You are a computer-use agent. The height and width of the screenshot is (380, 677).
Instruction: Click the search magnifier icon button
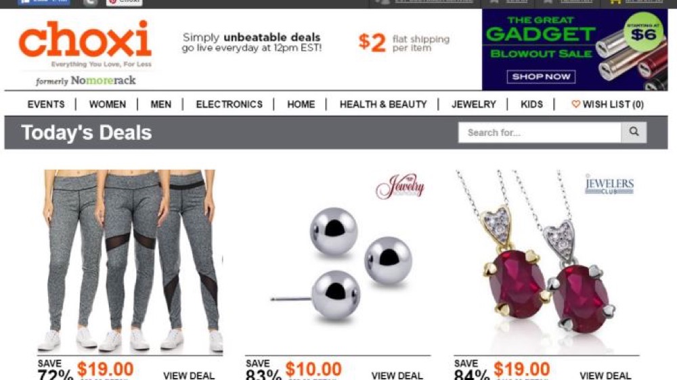634,132
